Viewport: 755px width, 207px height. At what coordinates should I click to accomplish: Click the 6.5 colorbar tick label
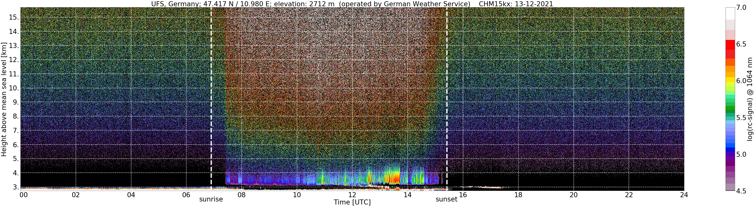[741, 44]
